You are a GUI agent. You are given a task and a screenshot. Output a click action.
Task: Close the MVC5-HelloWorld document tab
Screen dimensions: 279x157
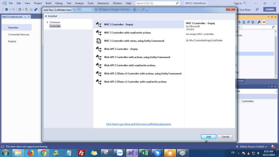pos(29,17)
